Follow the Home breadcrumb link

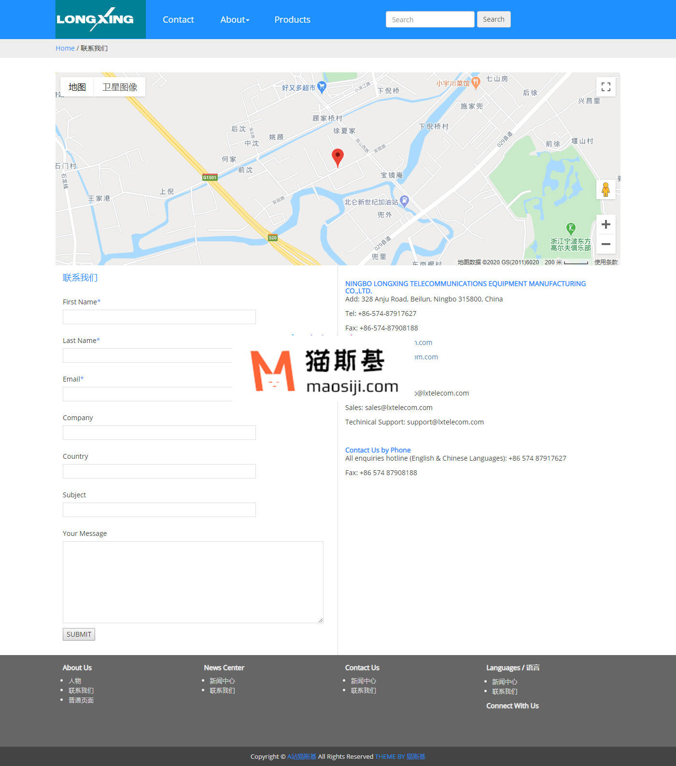[x=65, y=48]
